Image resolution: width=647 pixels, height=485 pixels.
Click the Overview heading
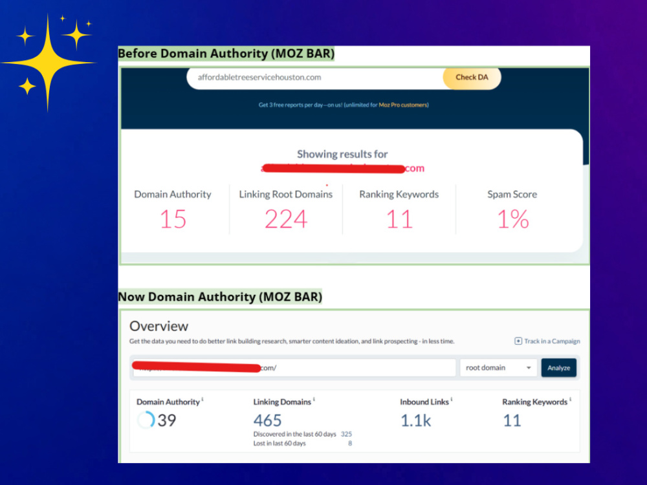point(159,326)
